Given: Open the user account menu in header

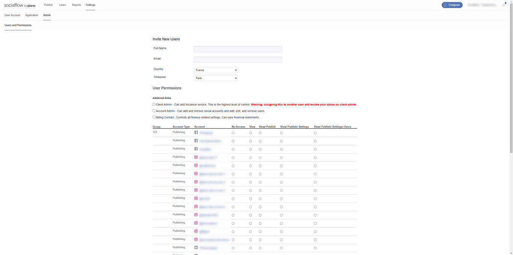Looking at the screenshot, I should pyautogui.click(x=482, y=5).
